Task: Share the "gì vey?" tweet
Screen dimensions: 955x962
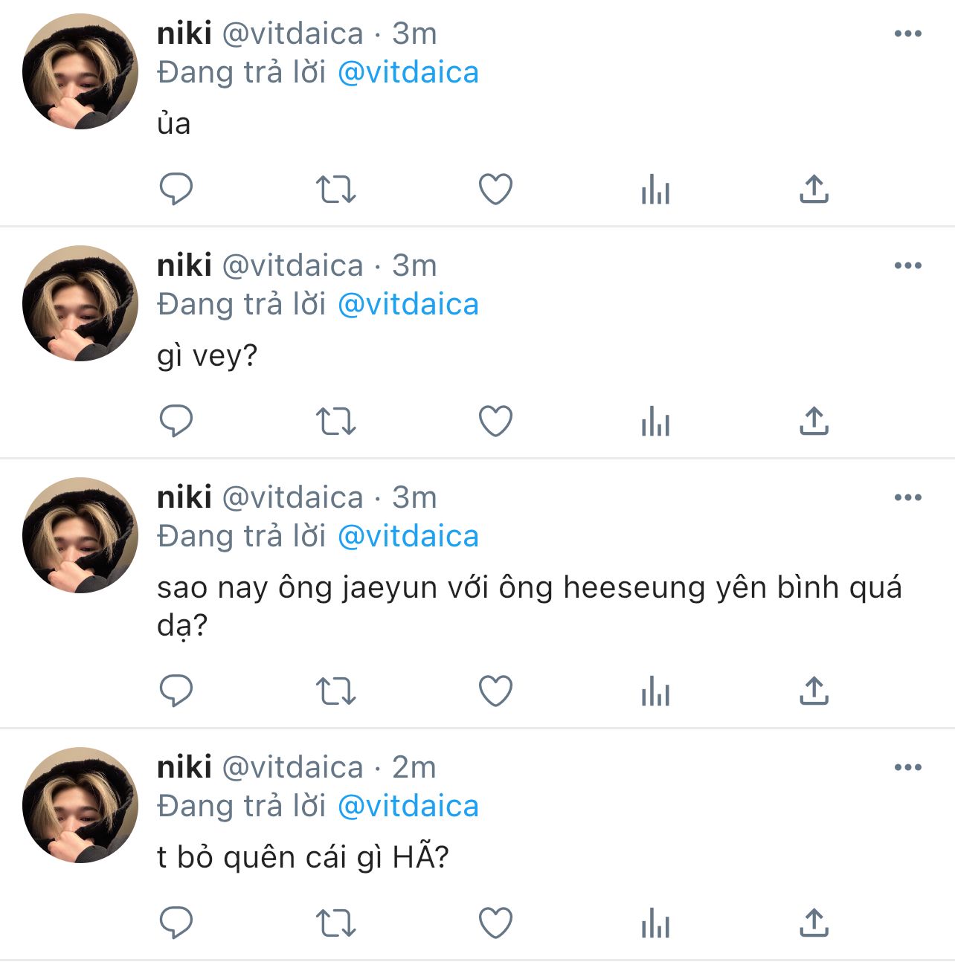Action: [x=814, y=421]
